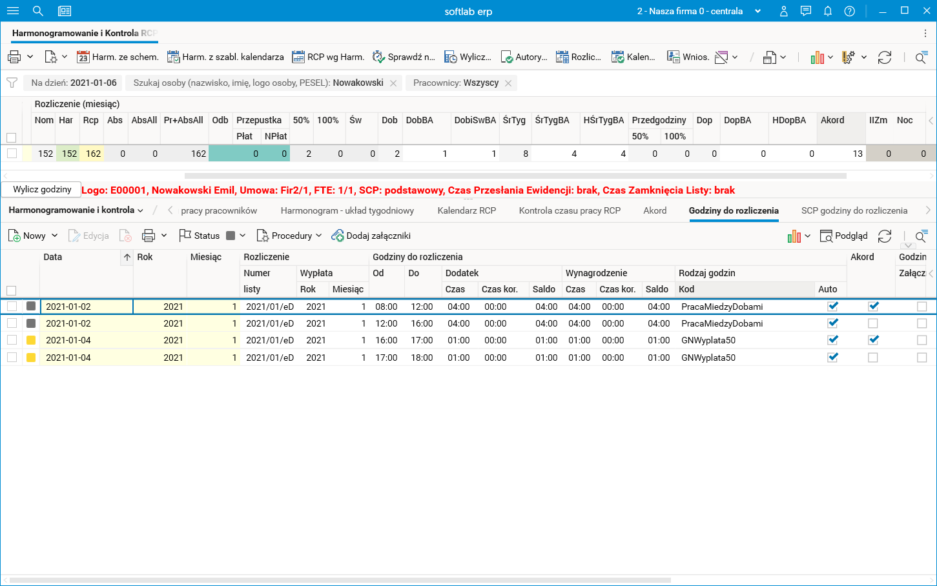
Task: Open the hamburger main menu
Action: (x=13, y=11)
